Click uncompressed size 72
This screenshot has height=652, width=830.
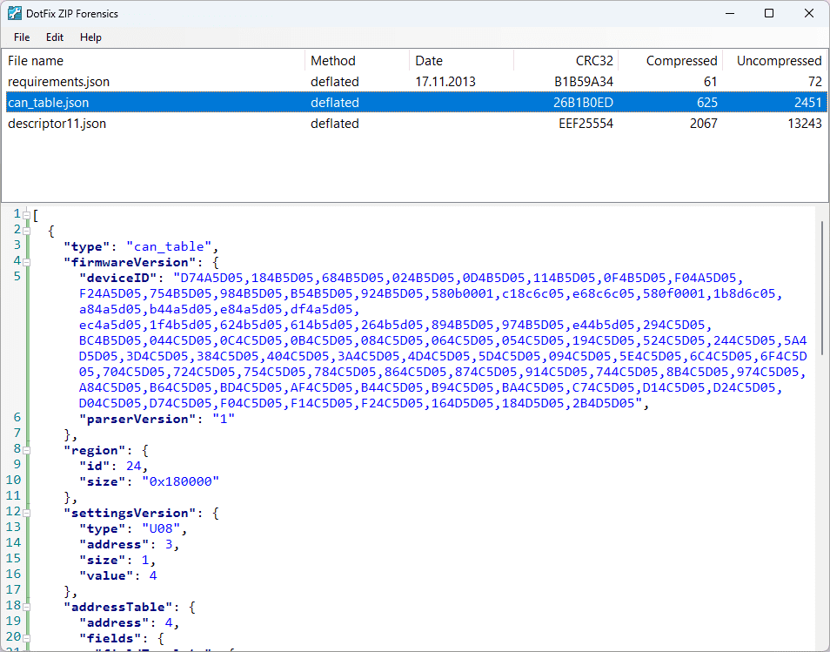pos(815,82)
